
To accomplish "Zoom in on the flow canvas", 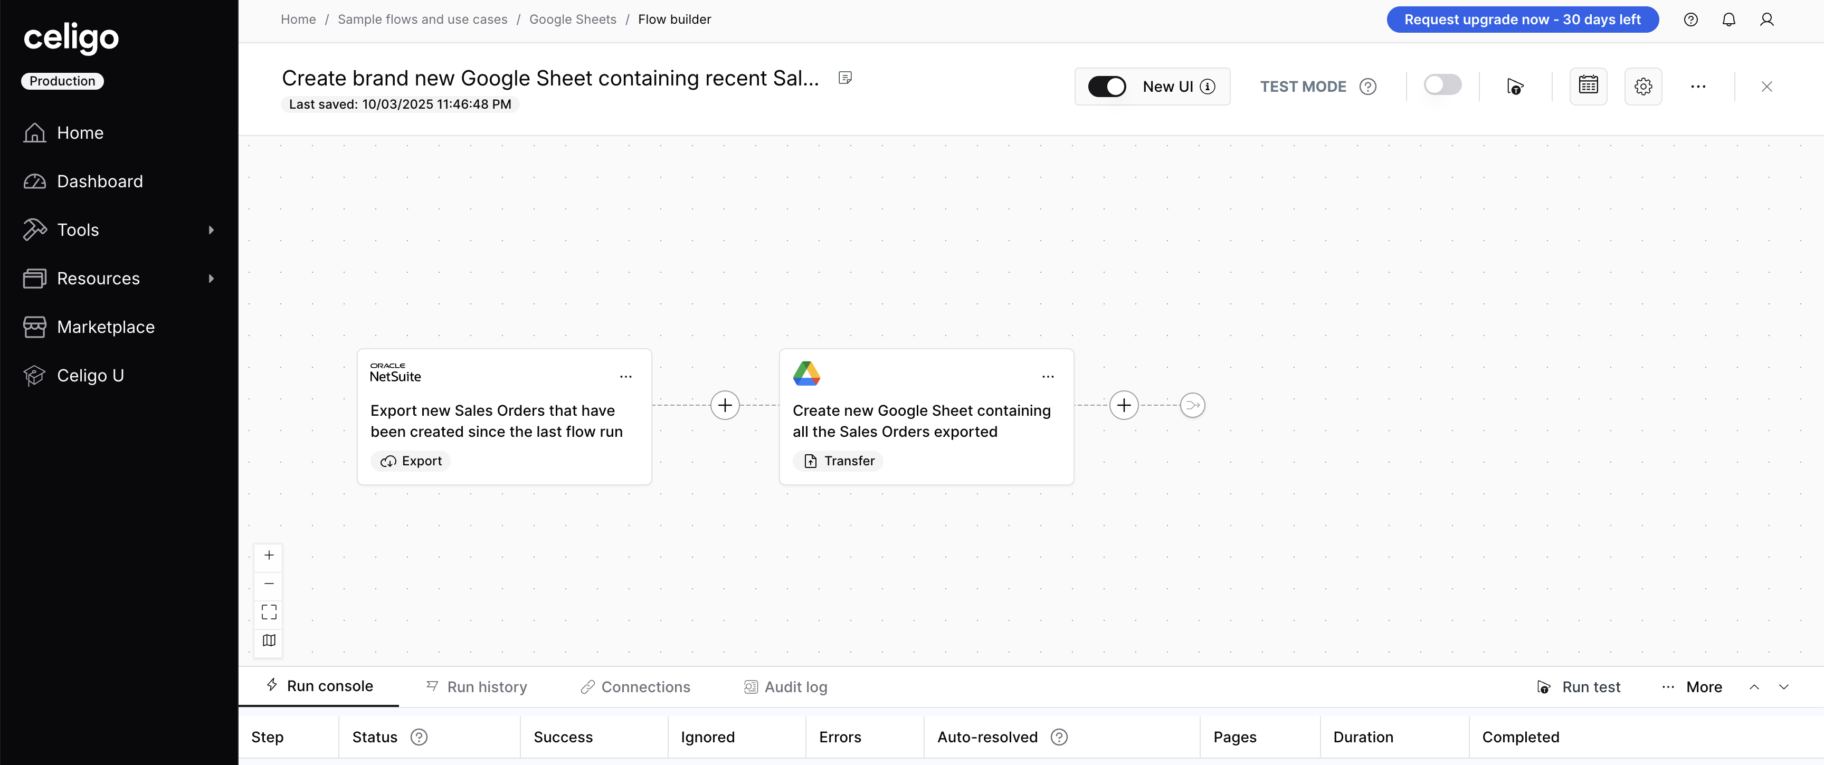I will pos(269,556).
